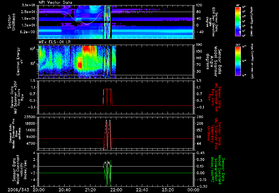279x193 pixels.
Task: Click the "Electron Energy eV" axis label
Action: point(20,61)
